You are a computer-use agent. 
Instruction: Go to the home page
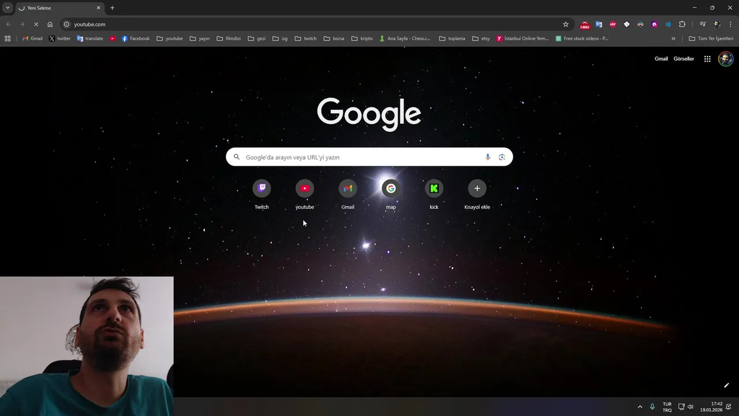[x=50, y=24]
